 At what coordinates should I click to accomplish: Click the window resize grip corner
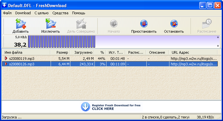pos(219,117)
